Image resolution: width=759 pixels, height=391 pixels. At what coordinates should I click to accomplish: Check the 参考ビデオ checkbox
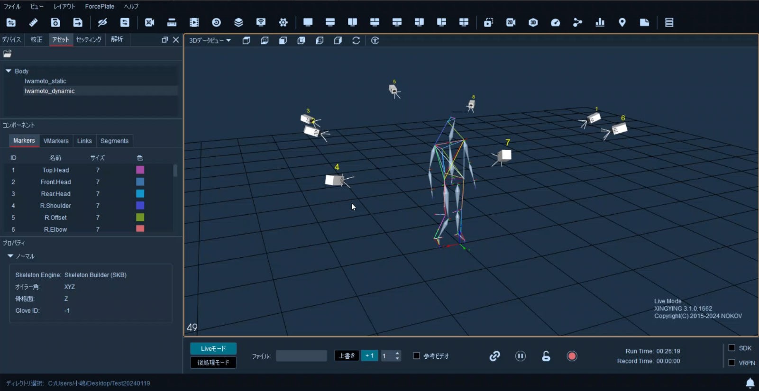(416, 355)
